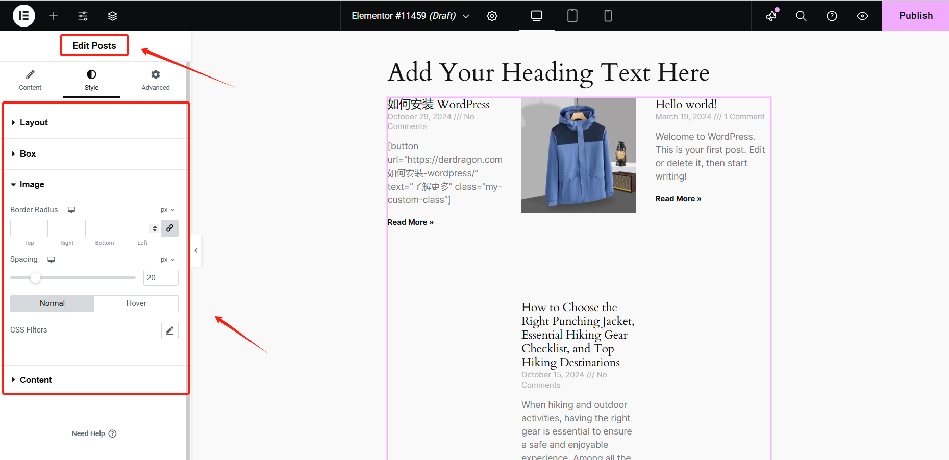The image size is (949, 460).
Task: Switch to the Advanced tab
Action: (156, 80)
